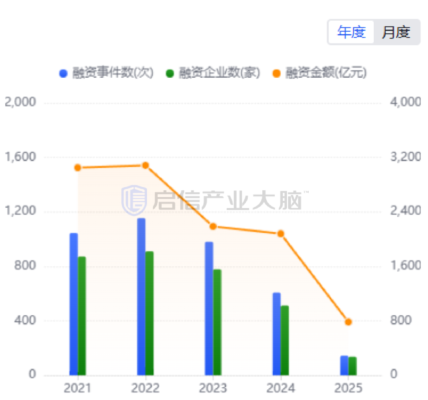
Task: Click the 2024 x-axis label
Action: (x=281, y=388)
